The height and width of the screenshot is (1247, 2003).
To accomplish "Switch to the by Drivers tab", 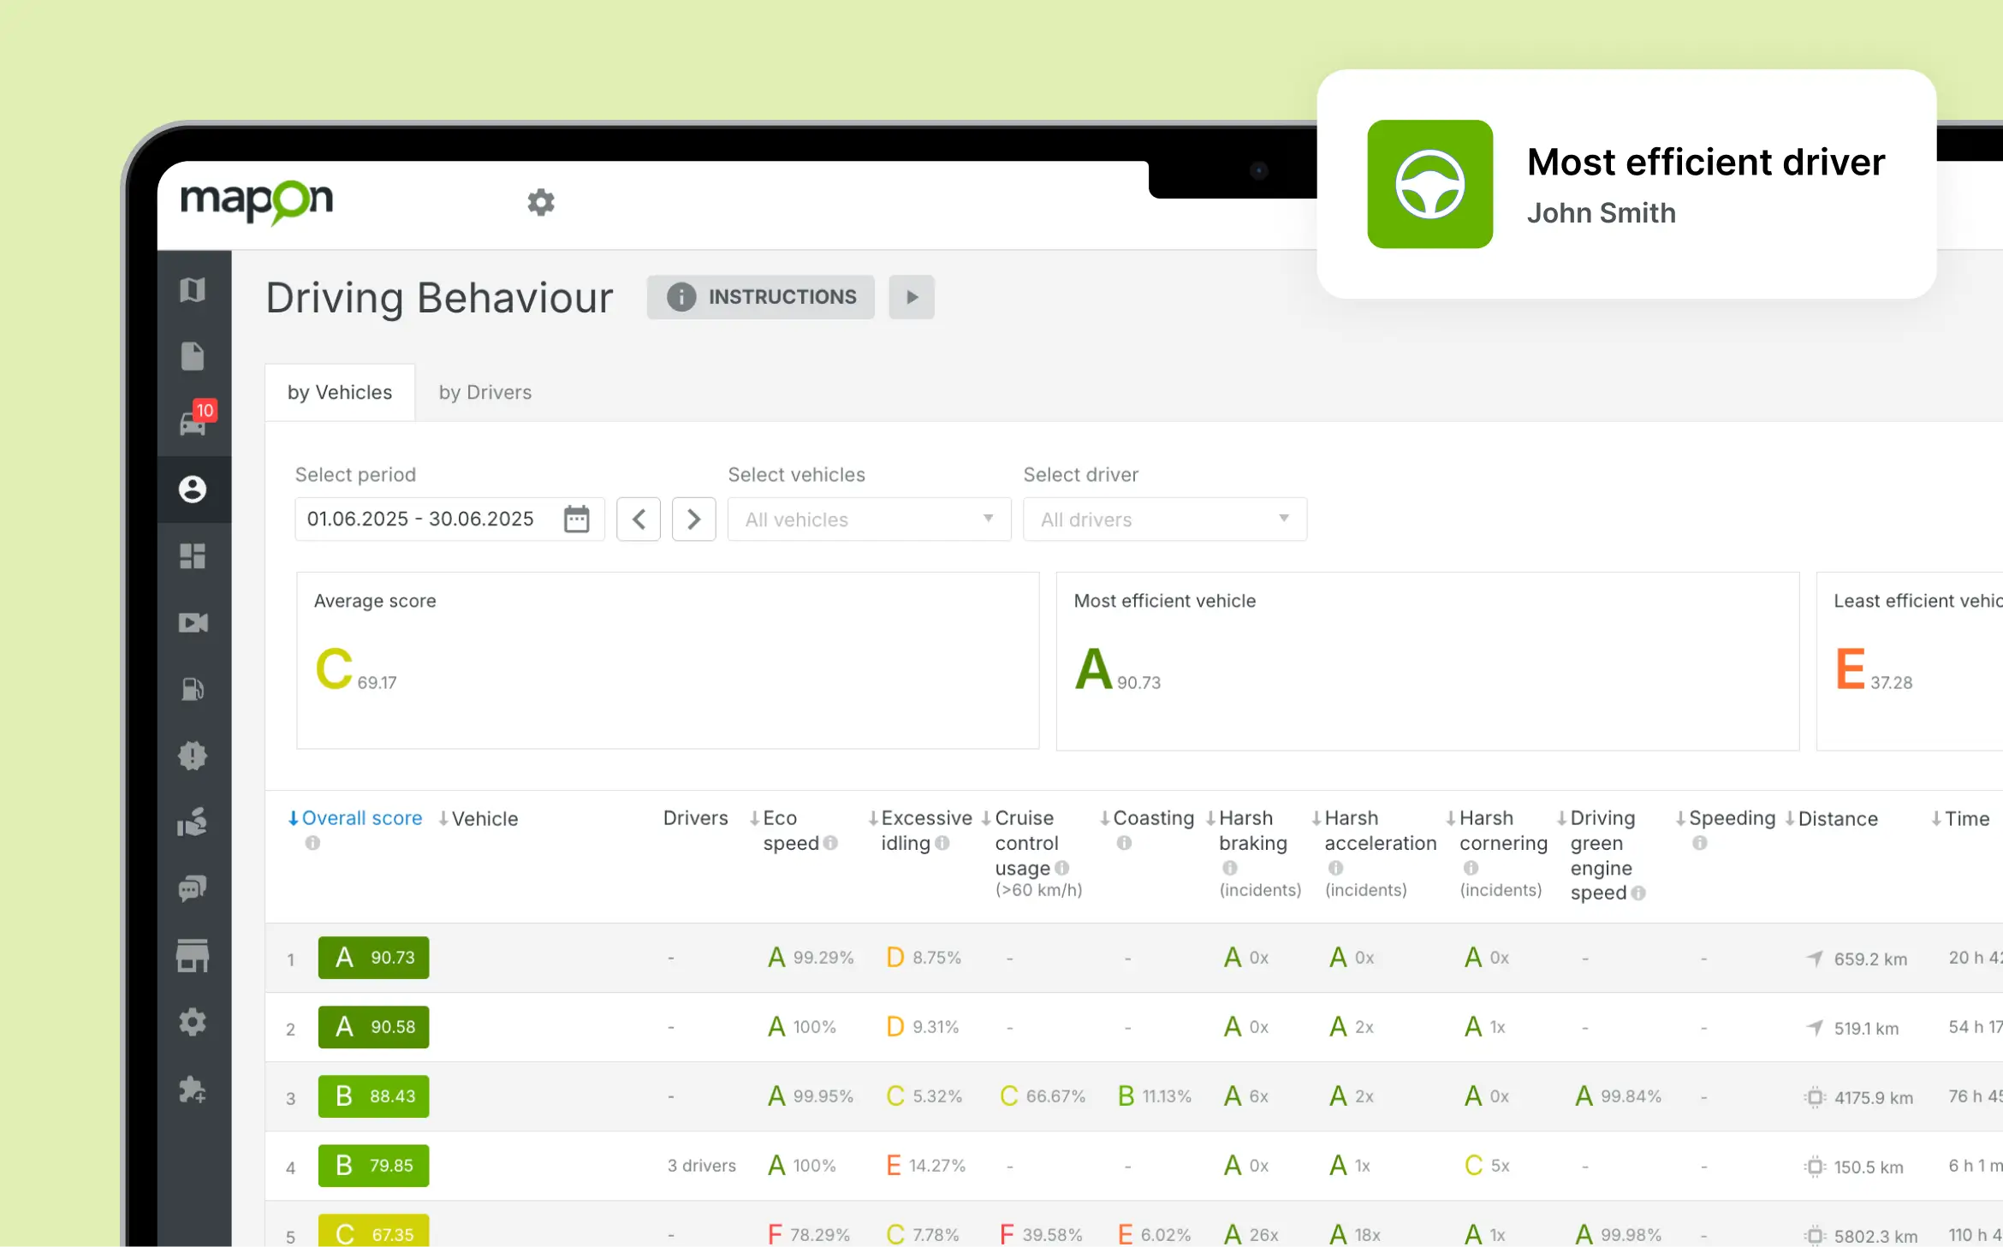I will [484, 392].
